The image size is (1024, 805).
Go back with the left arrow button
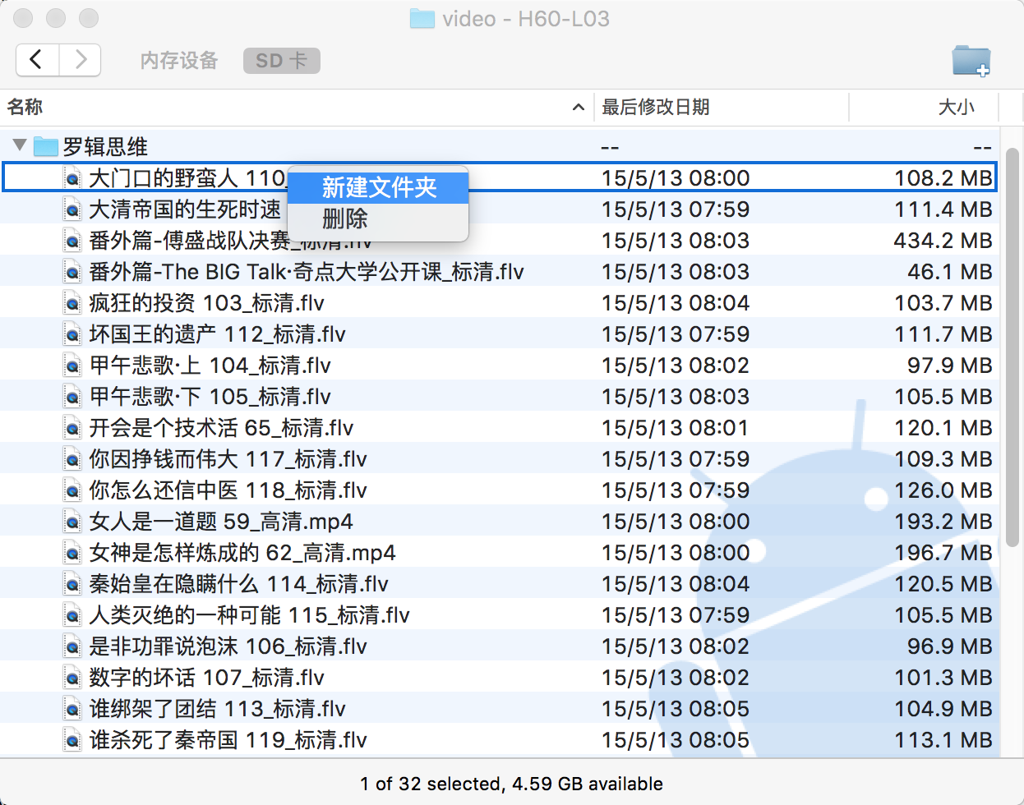pos(37,60)
